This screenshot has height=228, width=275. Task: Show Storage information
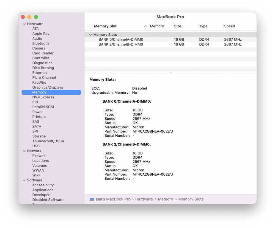[x=39, y=136]
